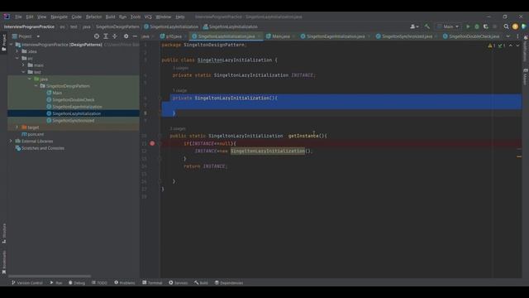Click the warnings indicator in editor corner
The height and width of the screenshot is (298, 529).
coord(492,46)
